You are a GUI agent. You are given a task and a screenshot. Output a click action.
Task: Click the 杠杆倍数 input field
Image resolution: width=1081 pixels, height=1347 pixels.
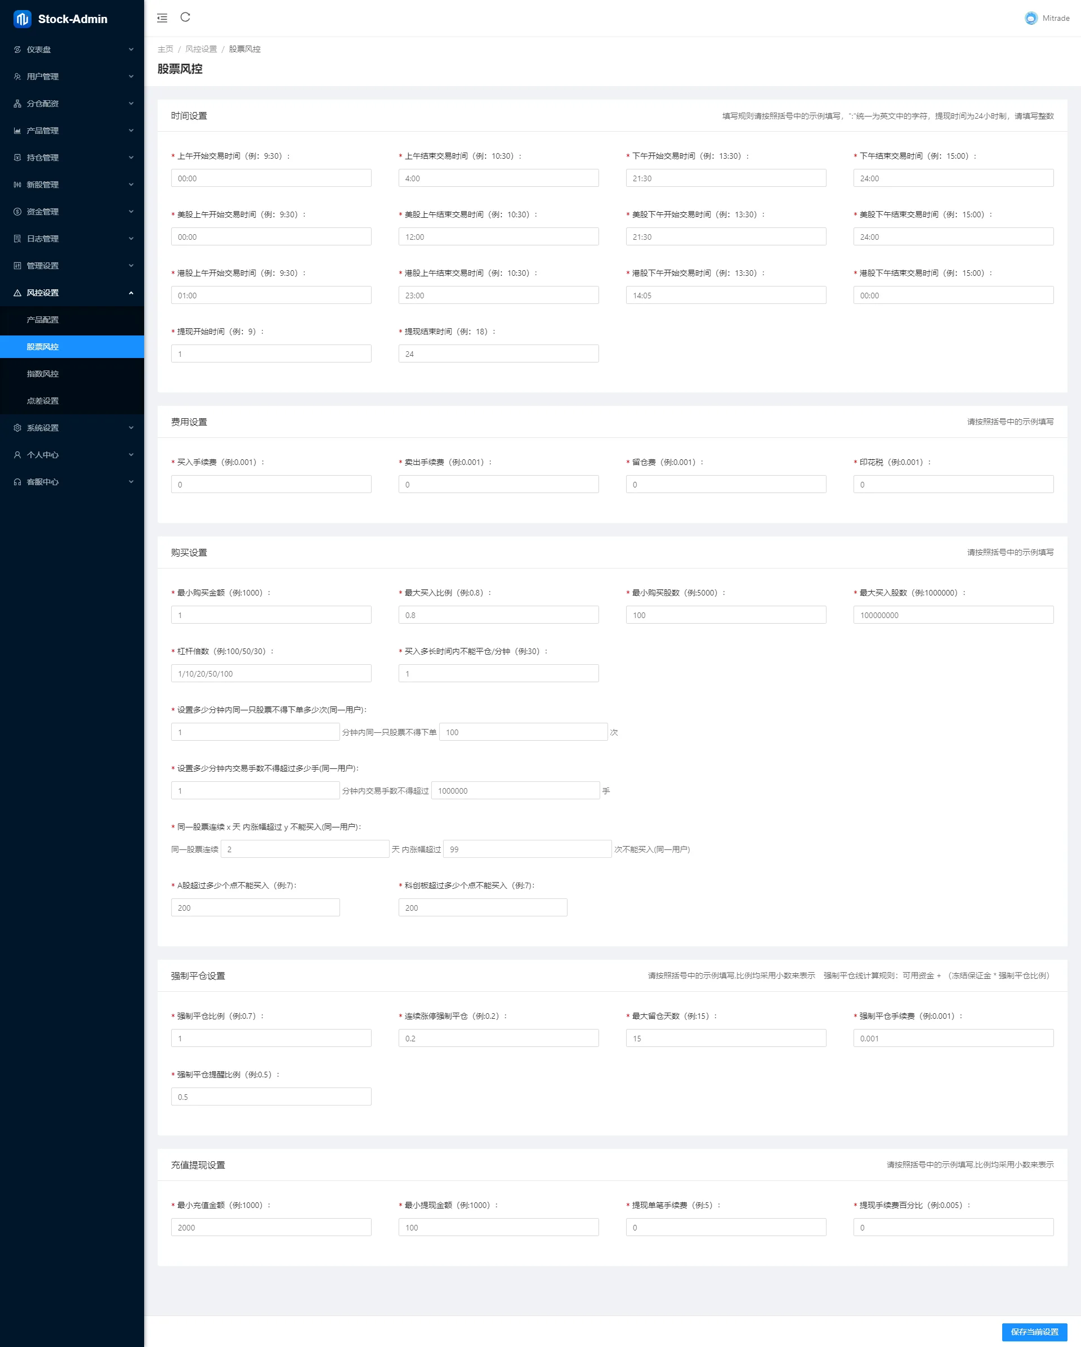(271, 673)
